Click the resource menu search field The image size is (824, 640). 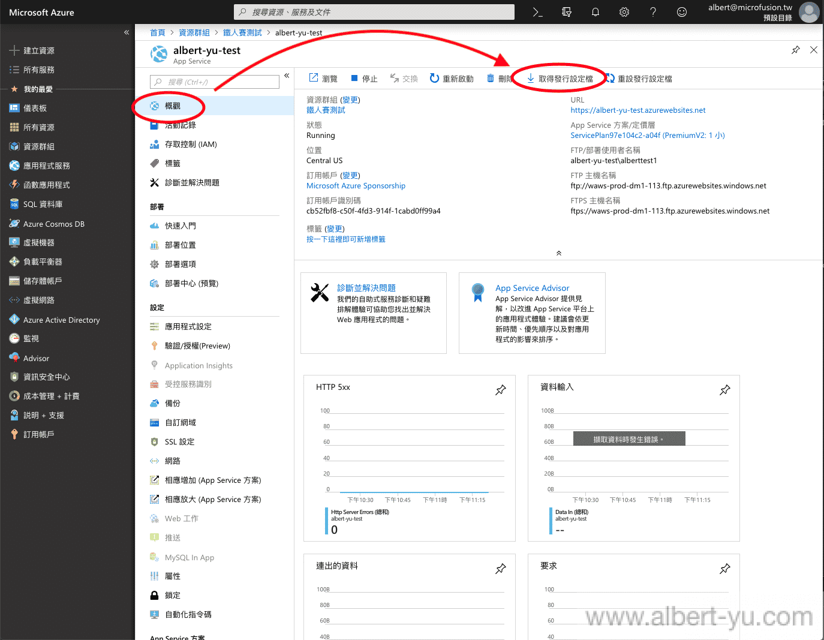215,82
